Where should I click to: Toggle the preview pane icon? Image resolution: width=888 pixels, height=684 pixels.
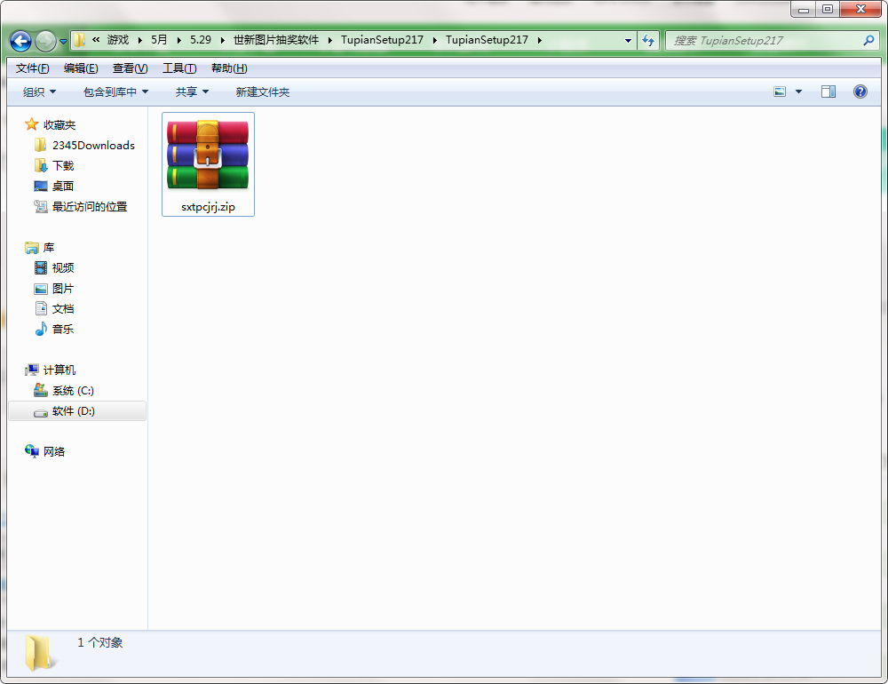click(828, 91)
